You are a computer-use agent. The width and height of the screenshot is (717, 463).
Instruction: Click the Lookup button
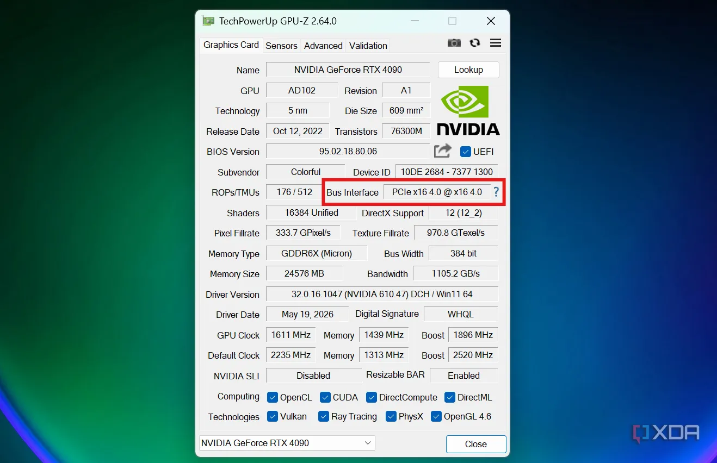pyautogui.click(x=468, y=70)
